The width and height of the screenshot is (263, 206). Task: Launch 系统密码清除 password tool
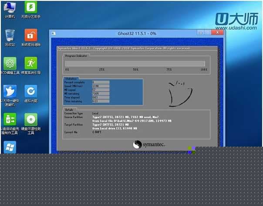coord(30,36)
